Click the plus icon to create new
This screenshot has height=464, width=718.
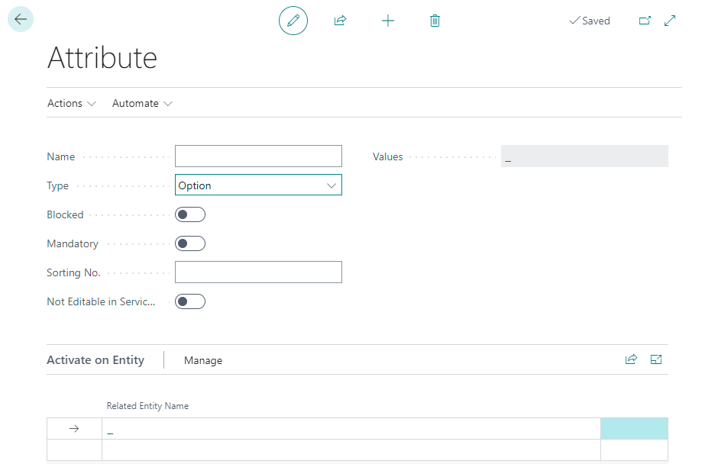[388, 21]
